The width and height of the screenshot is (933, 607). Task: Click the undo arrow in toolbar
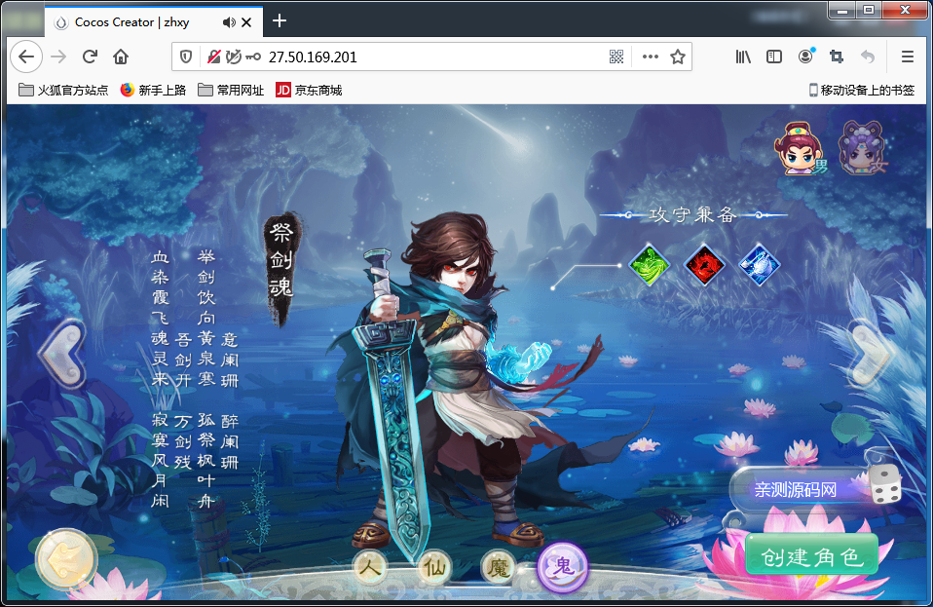tap(868, 57)
